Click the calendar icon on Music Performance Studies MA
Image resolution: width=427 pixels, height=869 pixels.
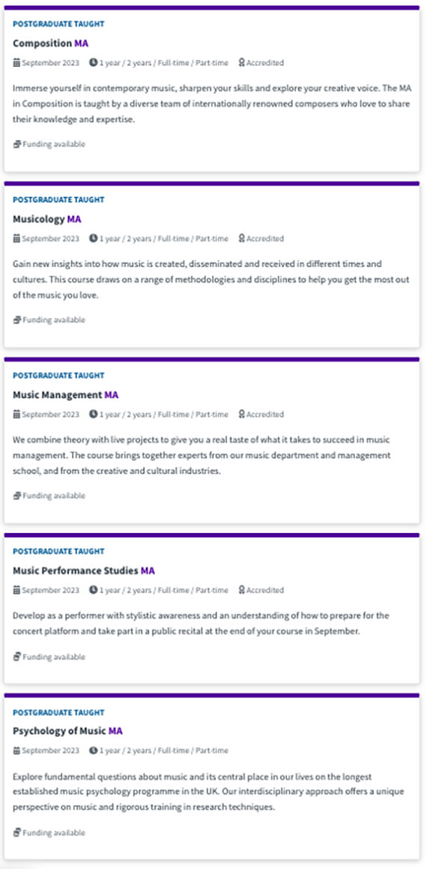pos(16,589)
